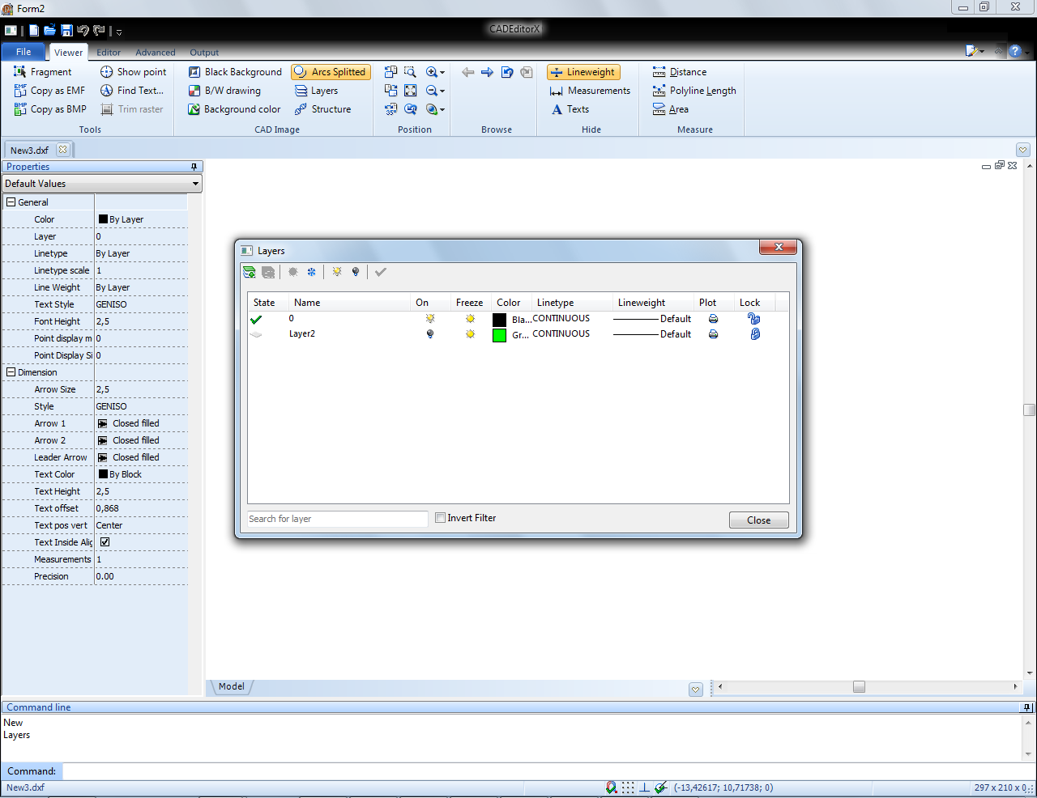
Task: Click the help question mark icon
Action: (x=1014, y=51)
